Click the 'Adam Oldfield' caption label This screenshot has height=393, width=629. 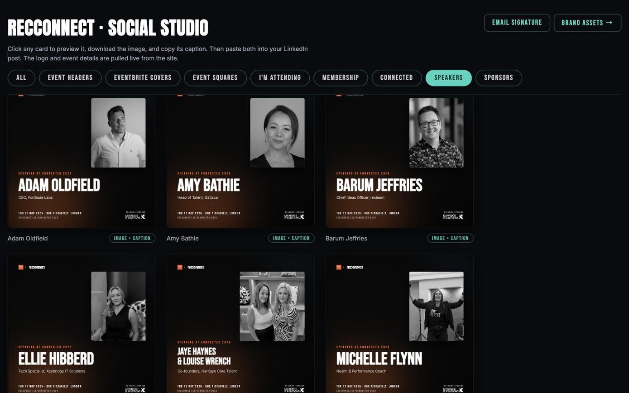click(28, 239)
